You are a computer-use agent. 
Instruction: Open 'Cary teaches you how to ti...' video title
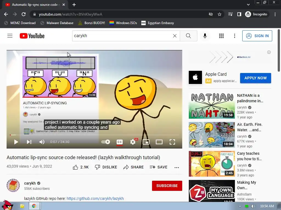[249, 156]
